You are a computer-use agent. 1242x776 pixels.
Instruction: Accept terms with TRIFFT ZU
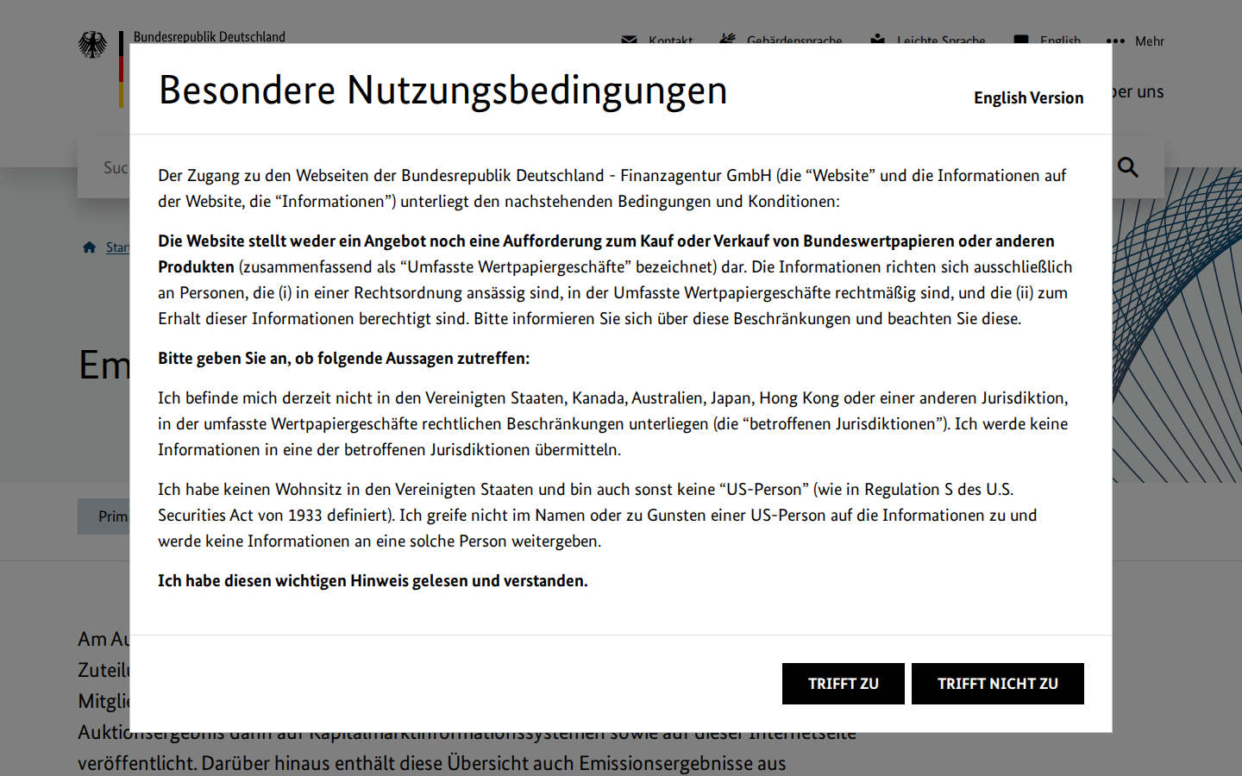point(844,684)
